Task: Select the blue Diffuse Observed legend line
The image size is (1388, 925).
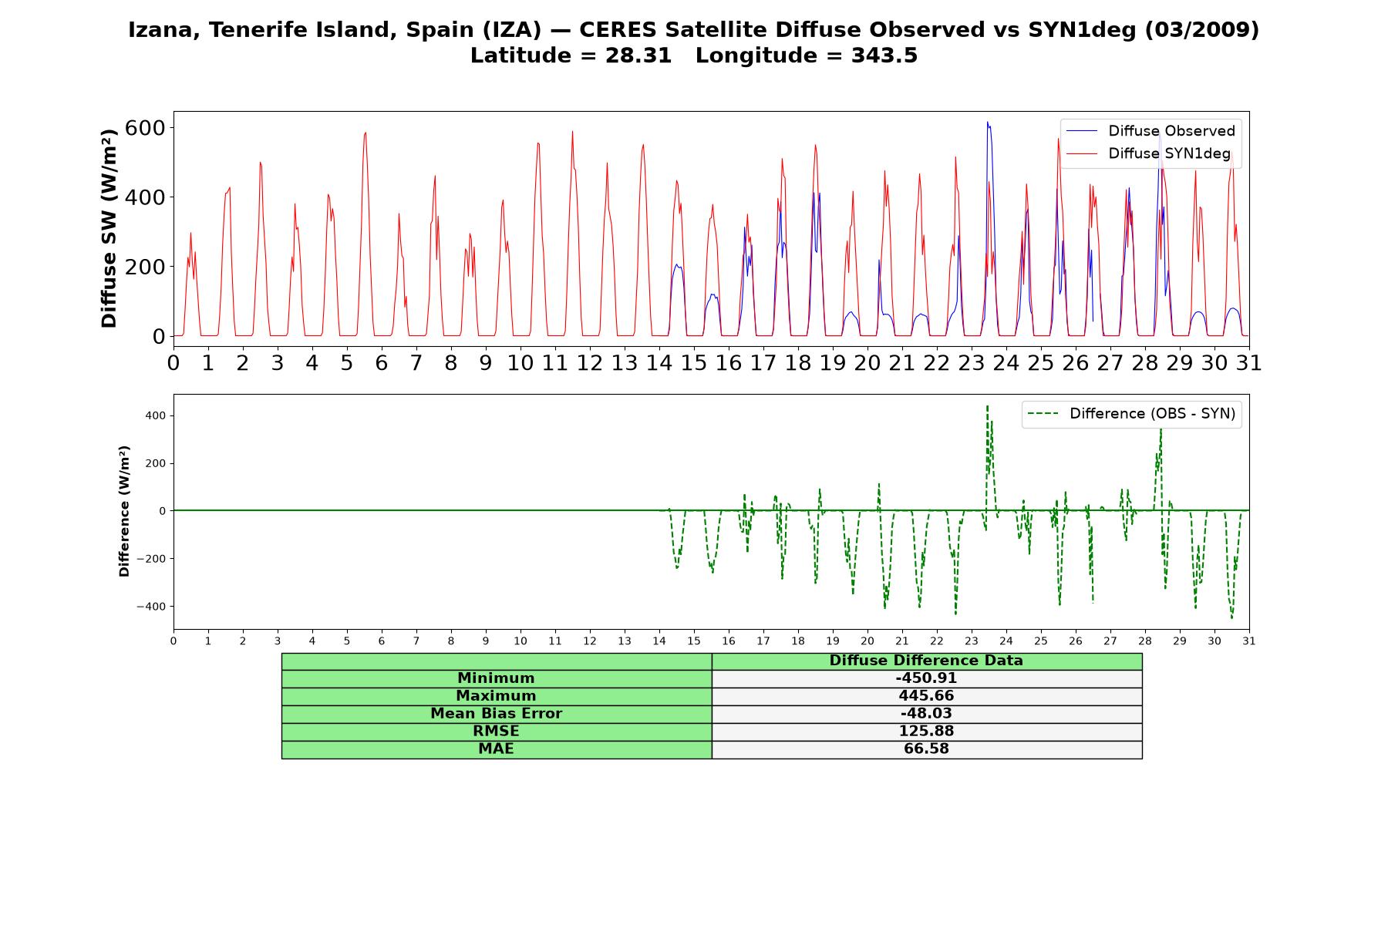Action: (x=1081, y=131)
